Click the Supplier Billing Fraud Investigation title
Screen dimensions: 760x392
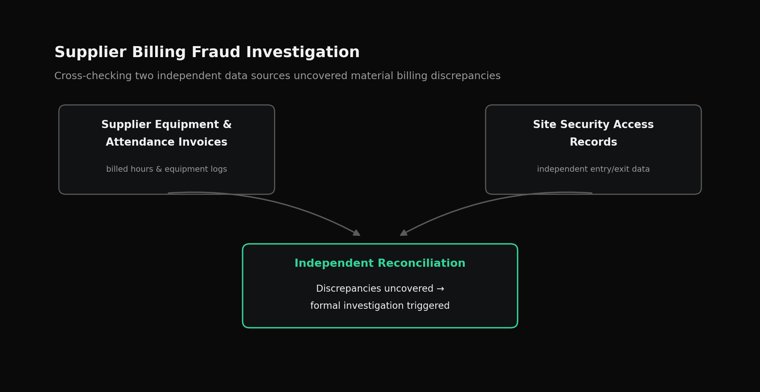pyautogui.click(x=207, y=53)
